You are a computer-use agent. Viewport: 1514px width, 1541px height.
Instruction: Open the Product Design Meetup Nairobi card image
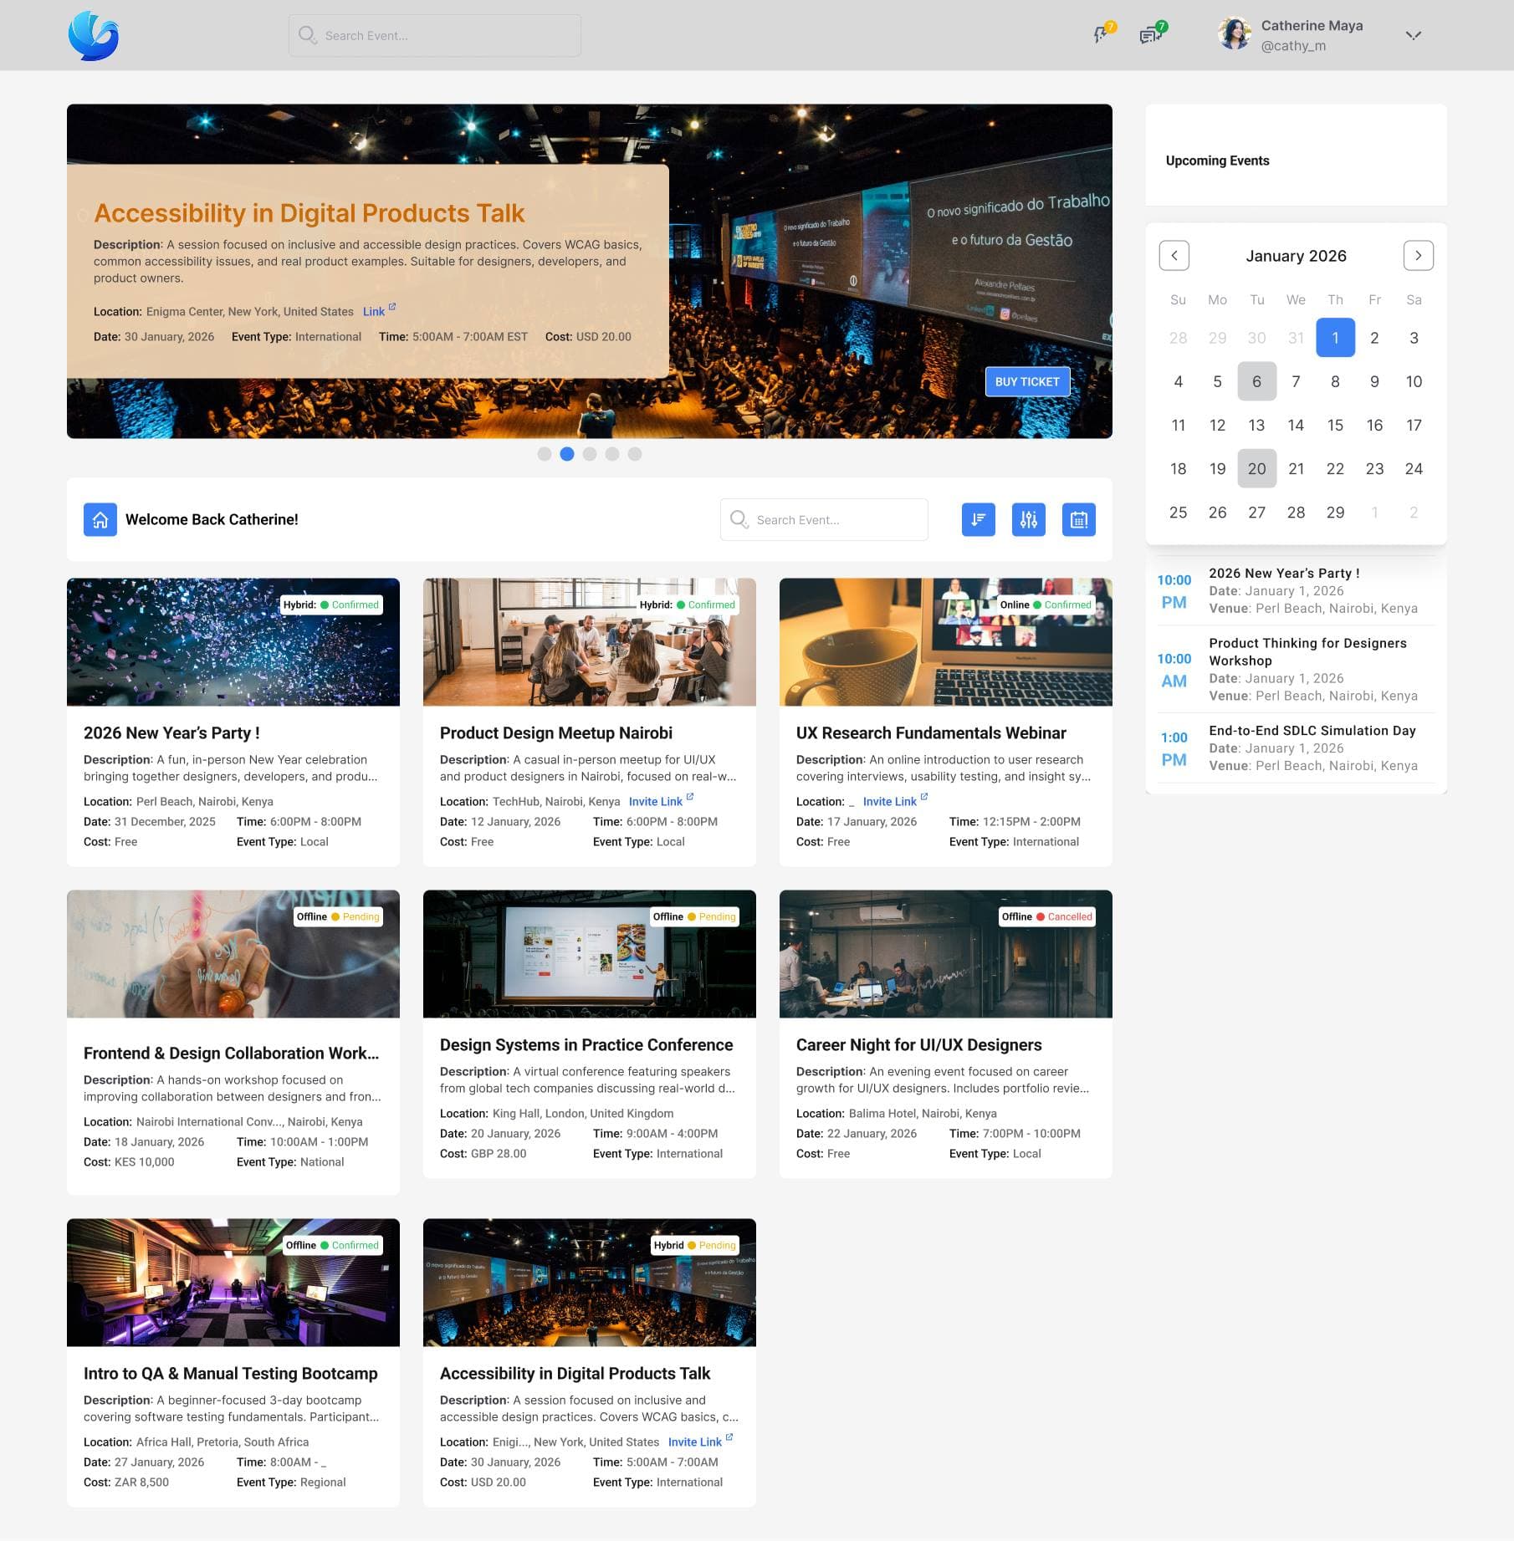(x=590, y=642)
